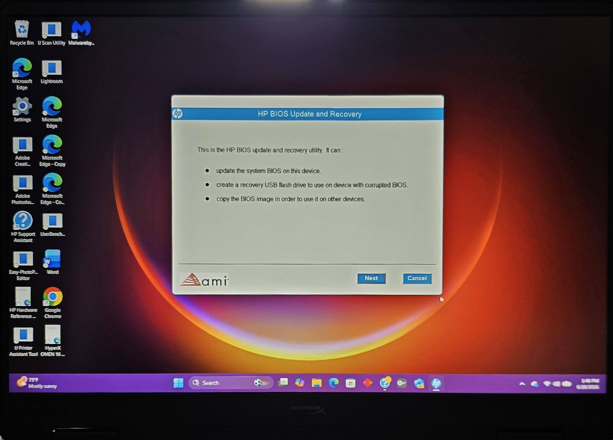The width and height of the screenshot is (613, 440).
Task: Open Microsoft Store from the taskbar
Action: 350,383
